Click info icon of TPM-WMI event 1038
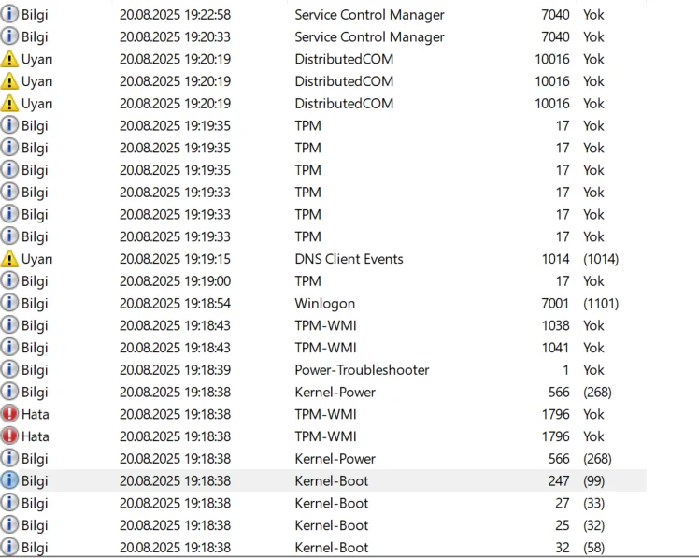This screenshot has height=558, width=699. (x=9, y=325)
